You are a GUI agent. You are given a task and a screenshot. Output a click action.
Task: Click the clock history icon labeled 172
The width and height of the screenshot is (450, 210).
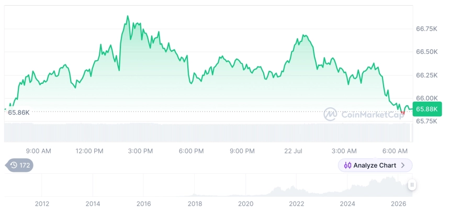(14, 165)
